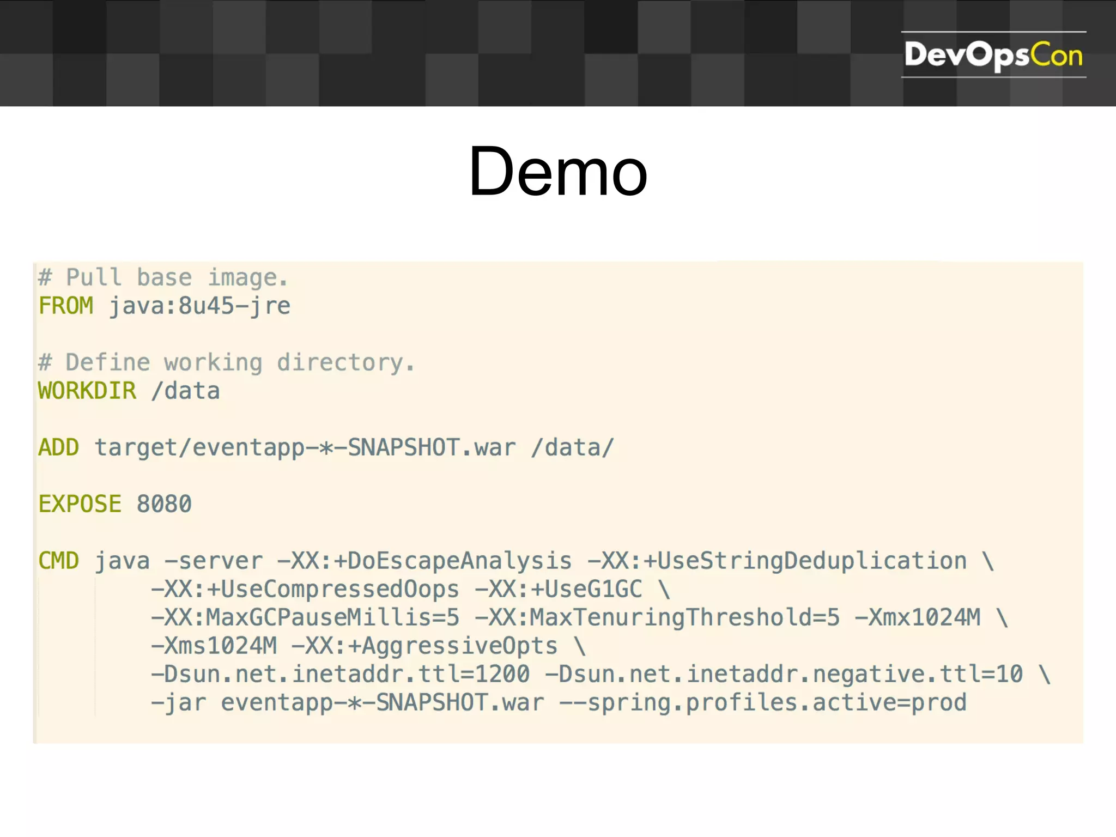Image resolution: width=1116 pixels, height=837 pixels.
Task: Click the WORKDIR keyword
Action: tap(87, 391)
